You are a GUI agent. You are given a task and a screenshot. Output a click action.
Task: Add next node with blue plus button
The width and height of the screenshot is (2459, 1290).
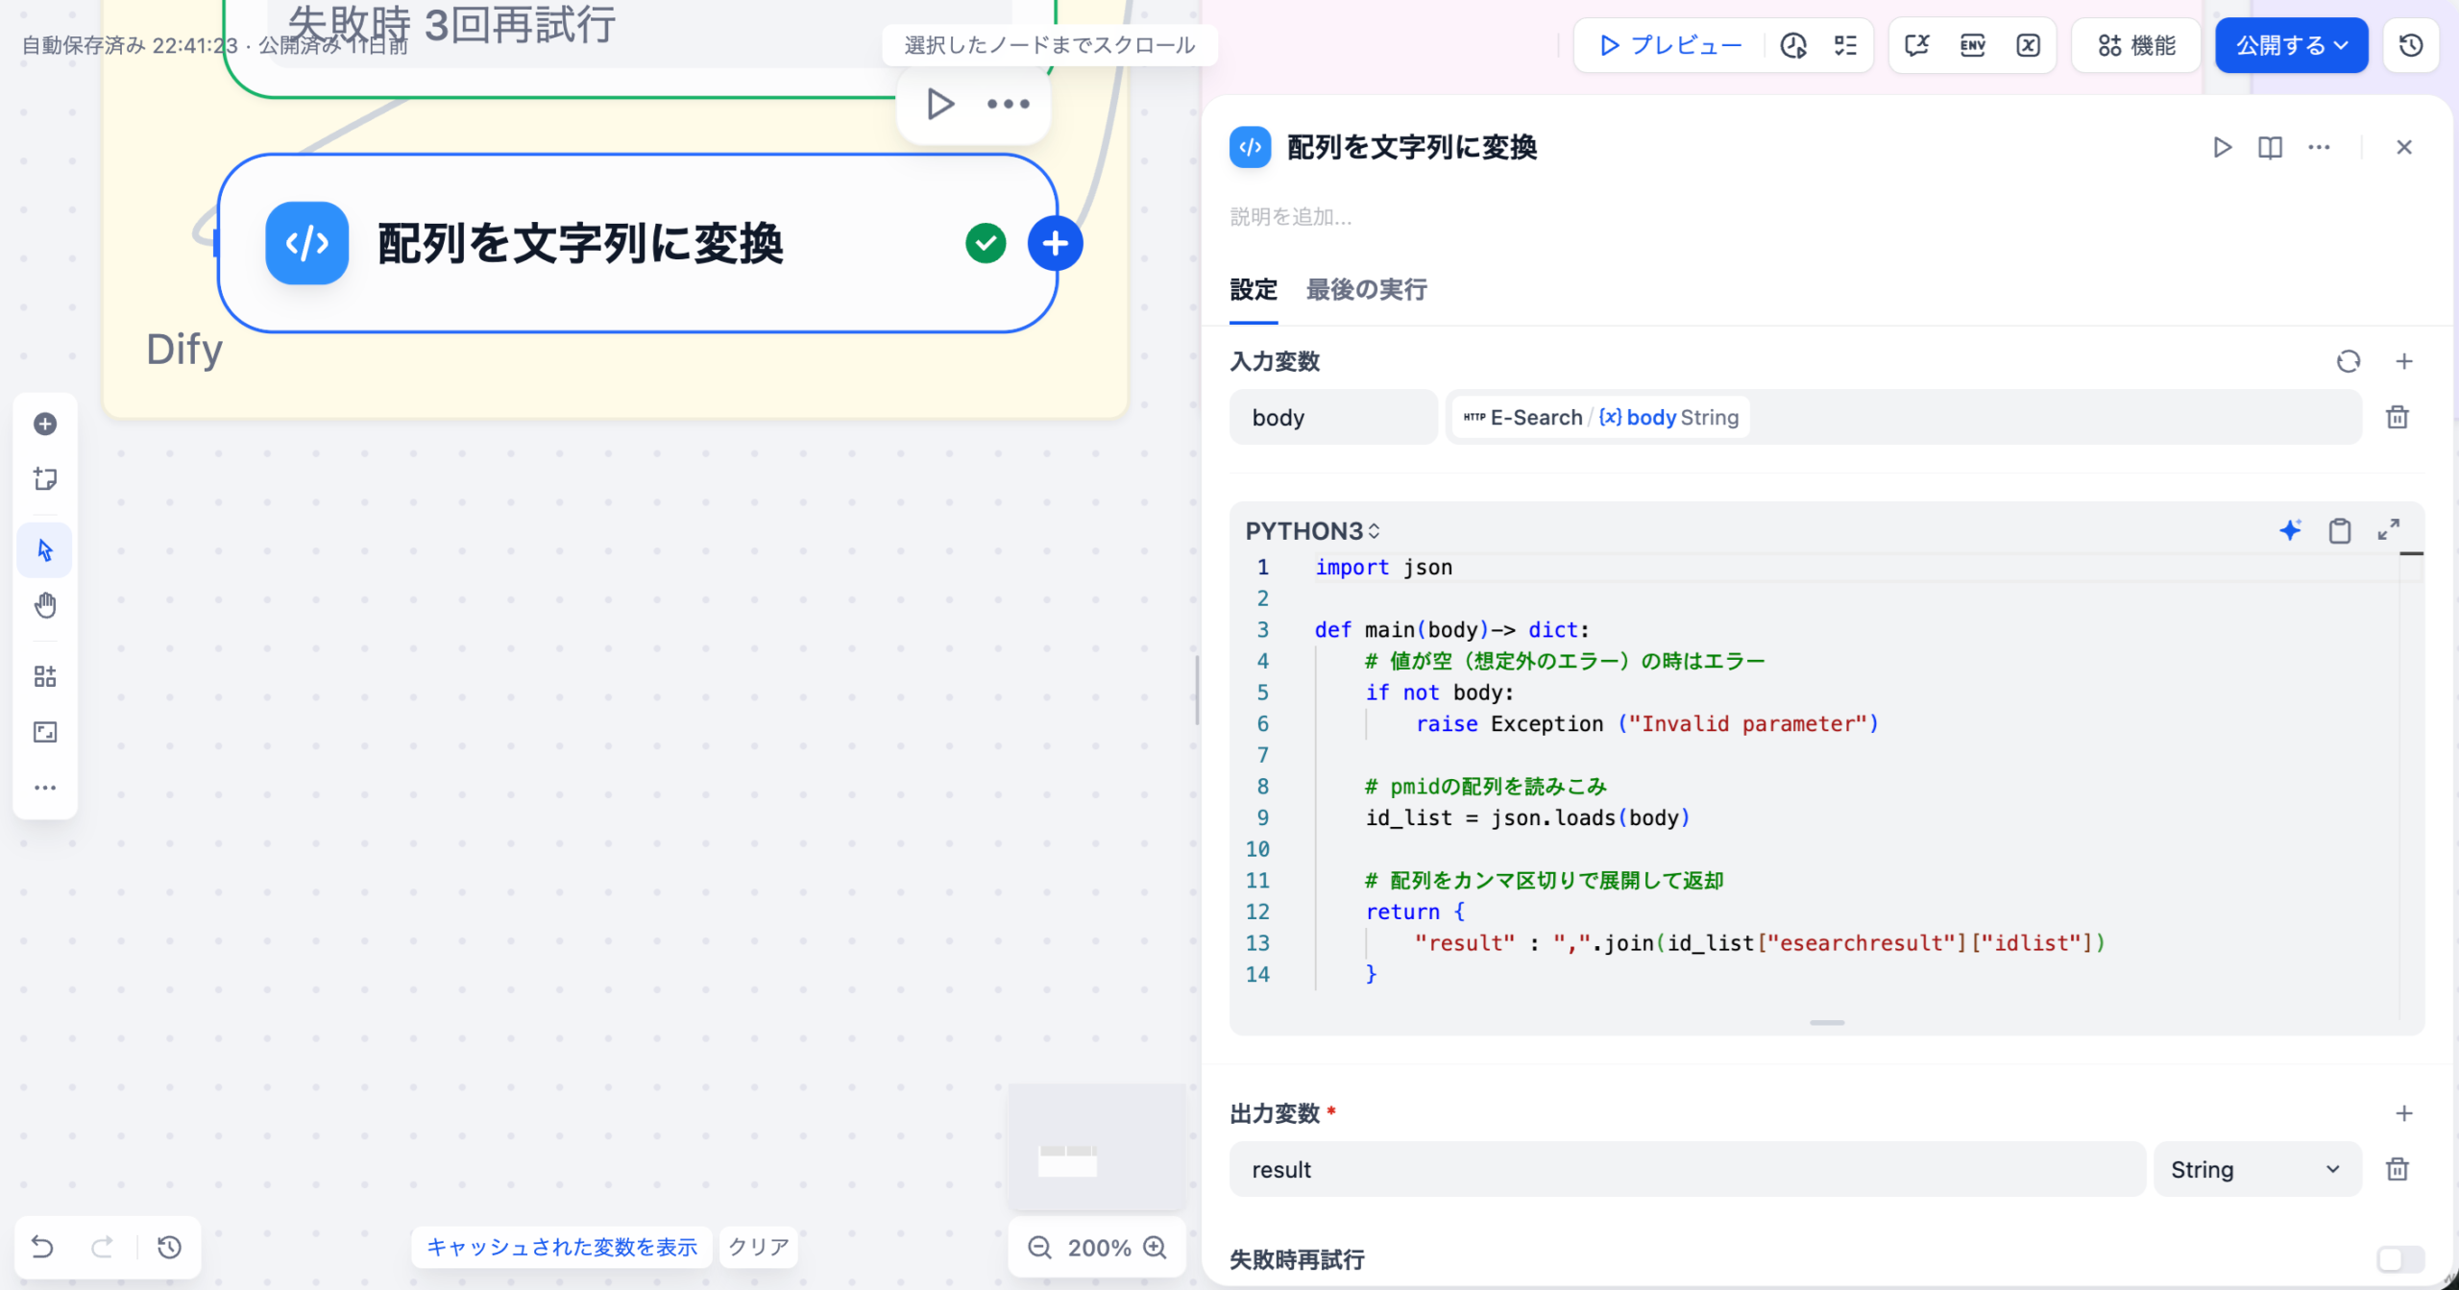tap(1055, 244)
